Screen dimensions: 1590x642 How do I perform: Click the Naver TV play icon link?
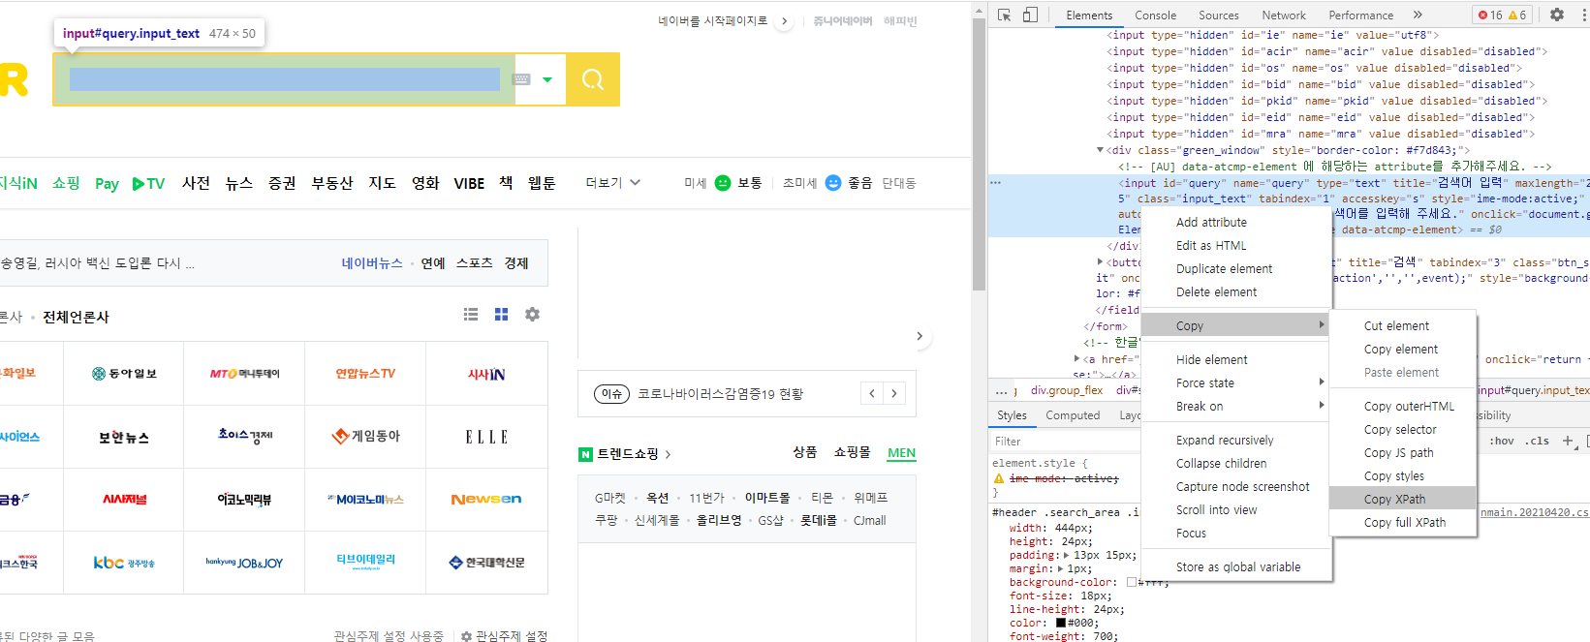coord(148,183)
